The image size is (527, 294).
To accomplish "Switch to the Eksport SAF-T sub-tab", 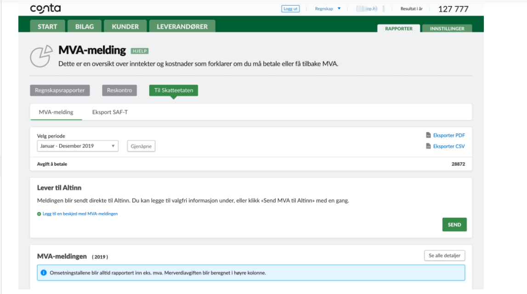I will tap(110, 112).
